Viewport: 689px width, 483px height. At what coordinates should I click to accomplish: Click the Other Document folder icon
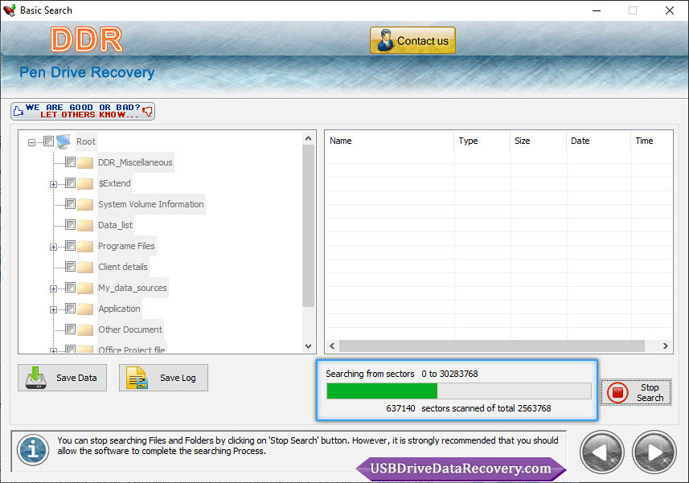pos(84,330)
